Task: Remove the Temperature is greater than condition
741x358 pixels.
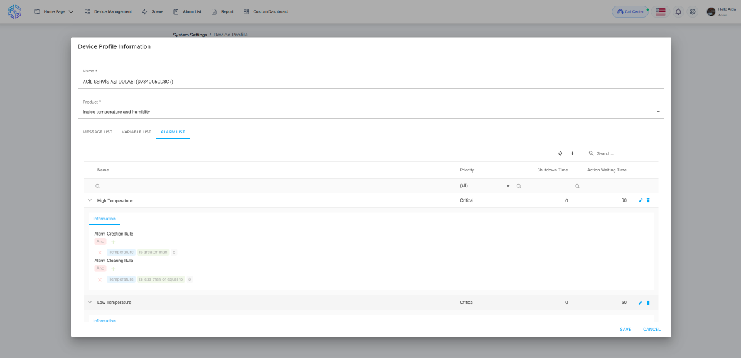Action: pyautogui.click(x=100, y=252)
